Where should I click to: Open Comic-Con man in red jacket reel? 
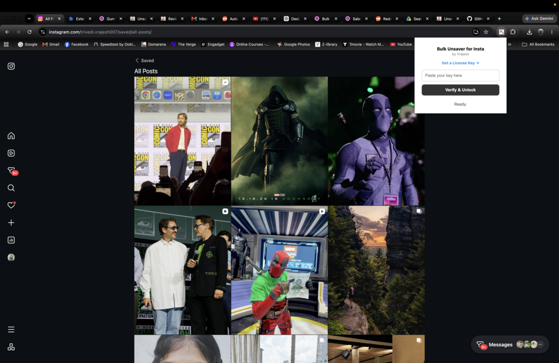click(182, 141)
